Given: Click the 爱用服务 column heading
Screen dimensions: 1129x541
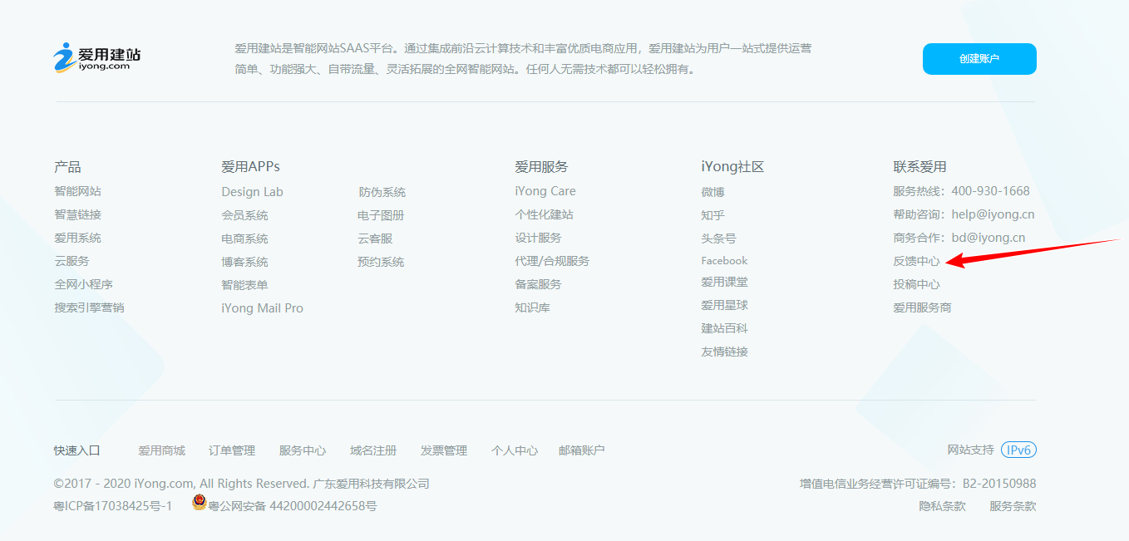Looking at the screenshot, I should click(541, 167).
